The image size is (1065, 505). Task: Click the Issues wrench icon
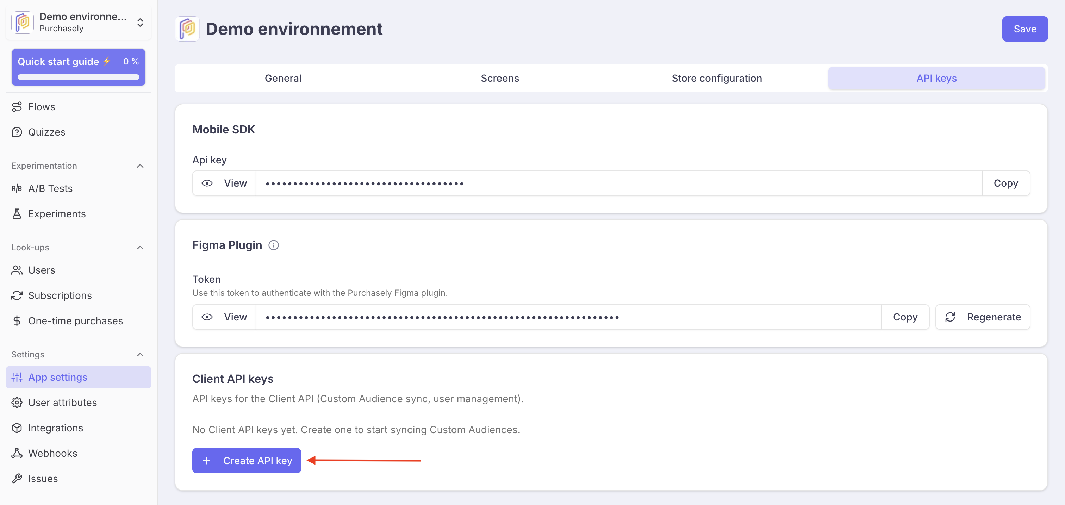(x=17, y=478)
